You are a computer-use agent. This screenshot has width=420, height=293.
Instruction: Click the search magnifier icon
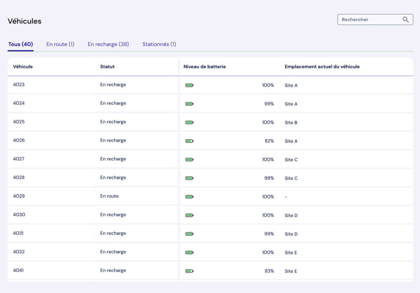405,20
